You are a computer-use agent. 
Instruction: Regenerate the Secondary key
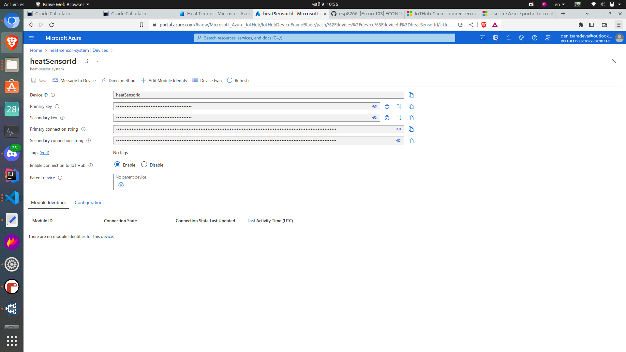[x=387, y=118]
